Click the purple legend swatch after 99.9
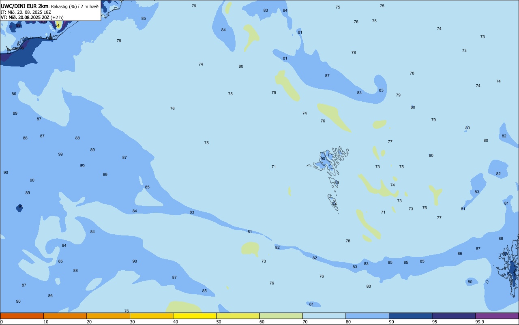 coord(497,316)
